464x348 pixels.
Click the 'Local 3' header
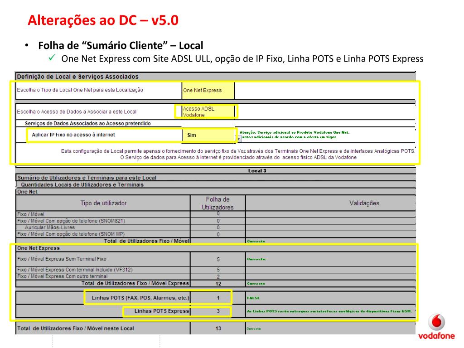pyautogui.click(x=257, y=171)
